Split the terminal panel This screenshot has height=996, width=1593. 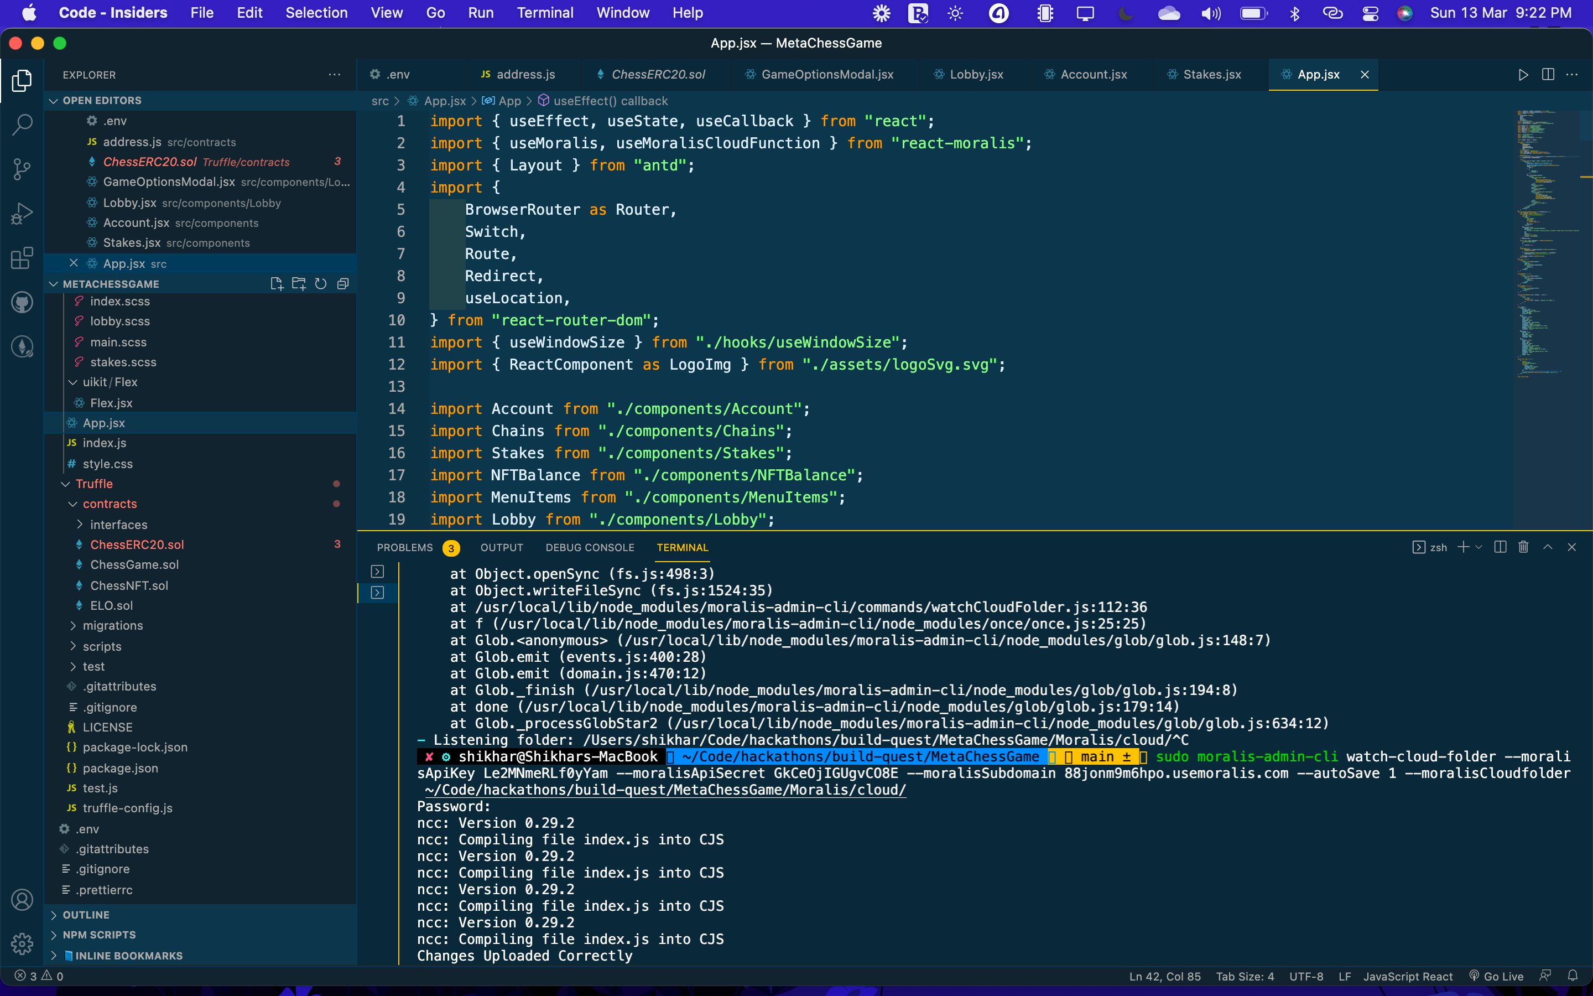(x=1500, y=547)
